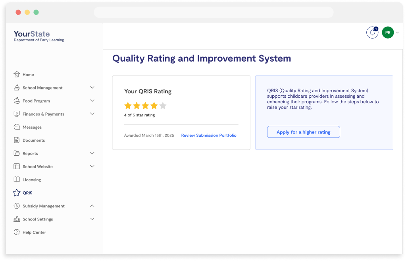Click the green PR profile avatar

(x=388, y=33)
